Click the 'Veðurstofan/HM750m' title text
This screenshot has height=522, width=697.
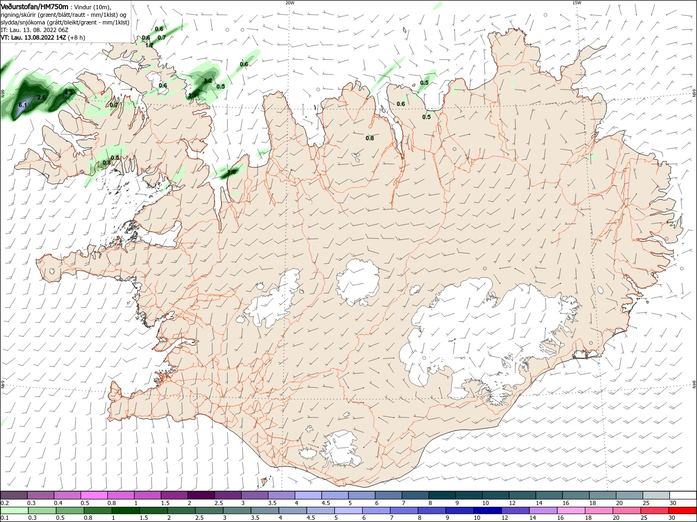point(34,7)
